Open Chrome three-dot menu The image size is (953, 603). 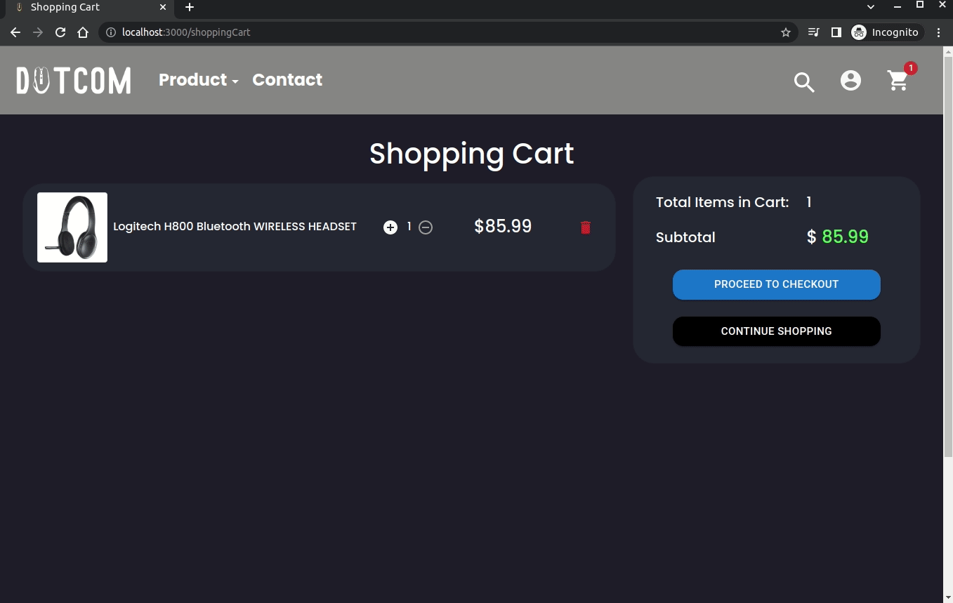click(939, 32)
